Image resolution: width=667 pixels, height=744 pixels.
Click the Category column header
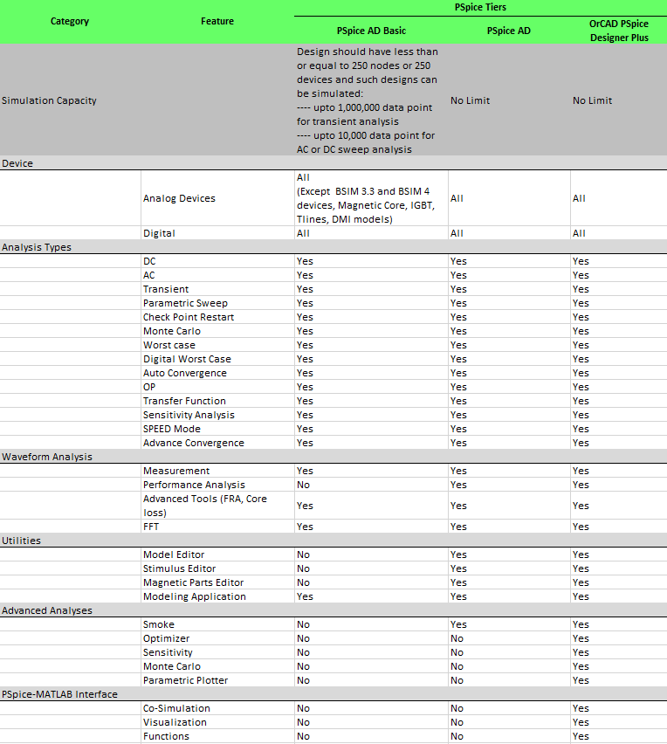[x=70, y=21]
